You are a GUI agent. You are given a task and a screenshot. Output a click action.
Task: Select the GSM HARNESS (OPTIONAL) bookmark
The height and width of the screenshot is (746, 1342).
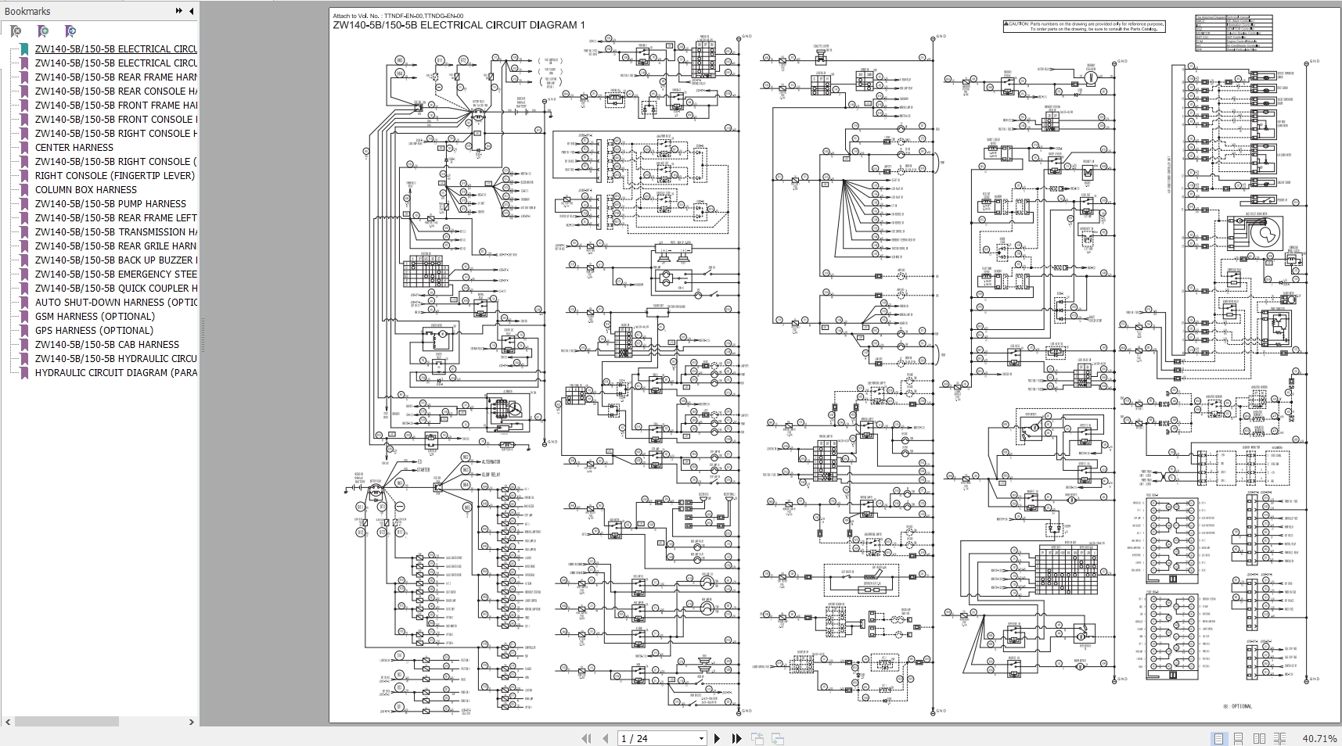click(x=95, y=316)
